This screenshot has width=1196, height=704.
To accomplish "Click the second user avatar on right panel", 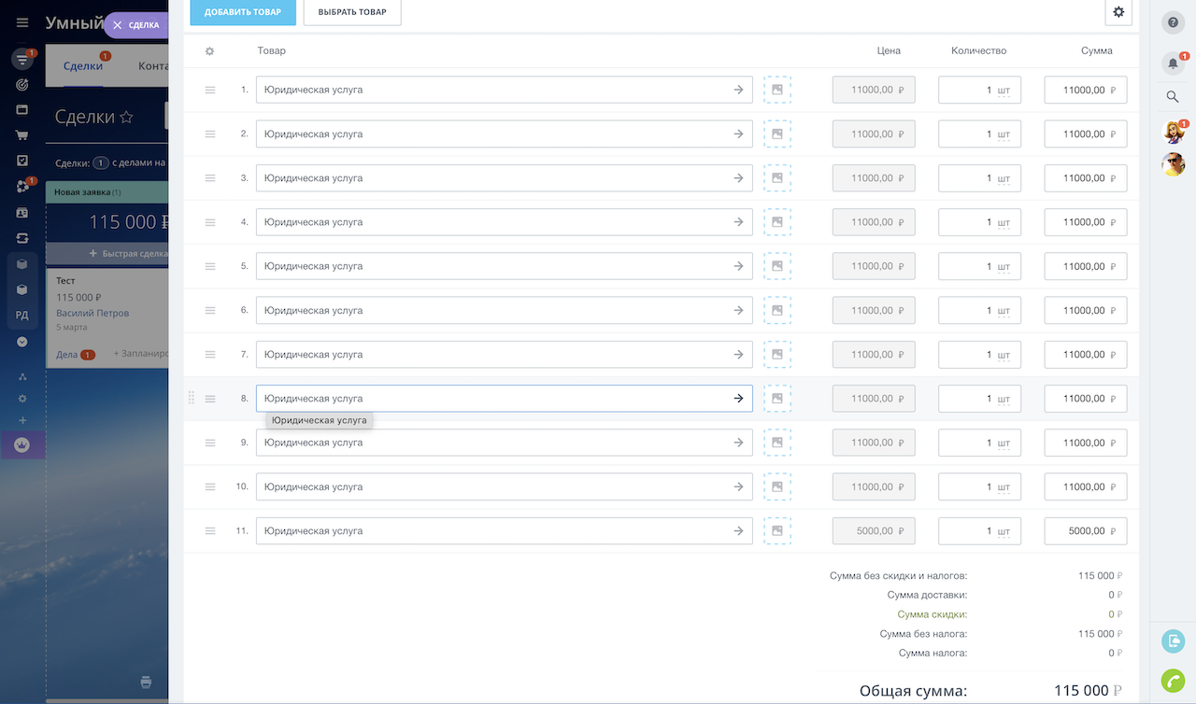I will click(x=1173, y=164).
